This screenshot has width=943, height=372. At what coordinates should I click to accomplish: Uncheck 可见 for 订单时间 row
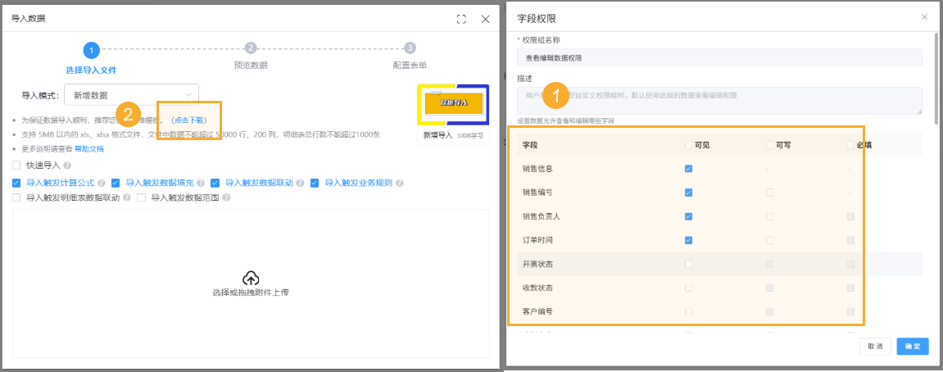pos(688,240)
